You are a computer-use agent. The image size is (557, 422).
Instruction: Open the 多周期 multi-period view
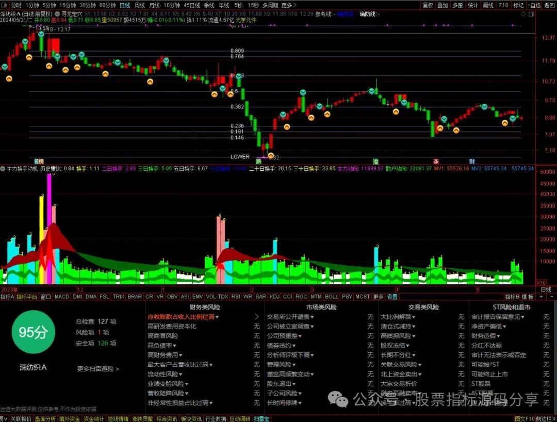tap(270, 5)
